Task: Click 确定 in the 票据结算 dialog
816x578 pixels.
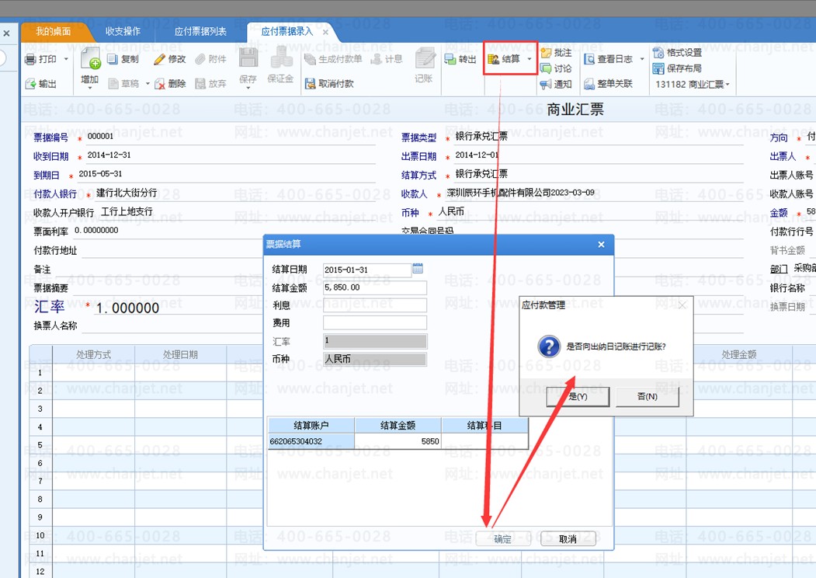Action: coord(502,539)
